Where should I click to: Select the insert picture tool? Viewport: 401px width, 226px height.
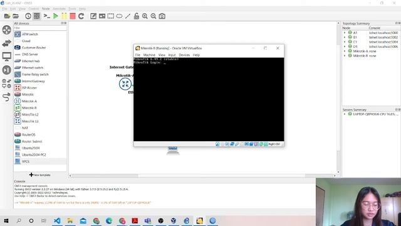point(102,16)
